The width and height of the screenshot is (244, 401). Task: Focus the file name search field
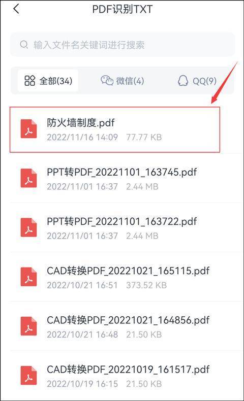click(123, 45)
